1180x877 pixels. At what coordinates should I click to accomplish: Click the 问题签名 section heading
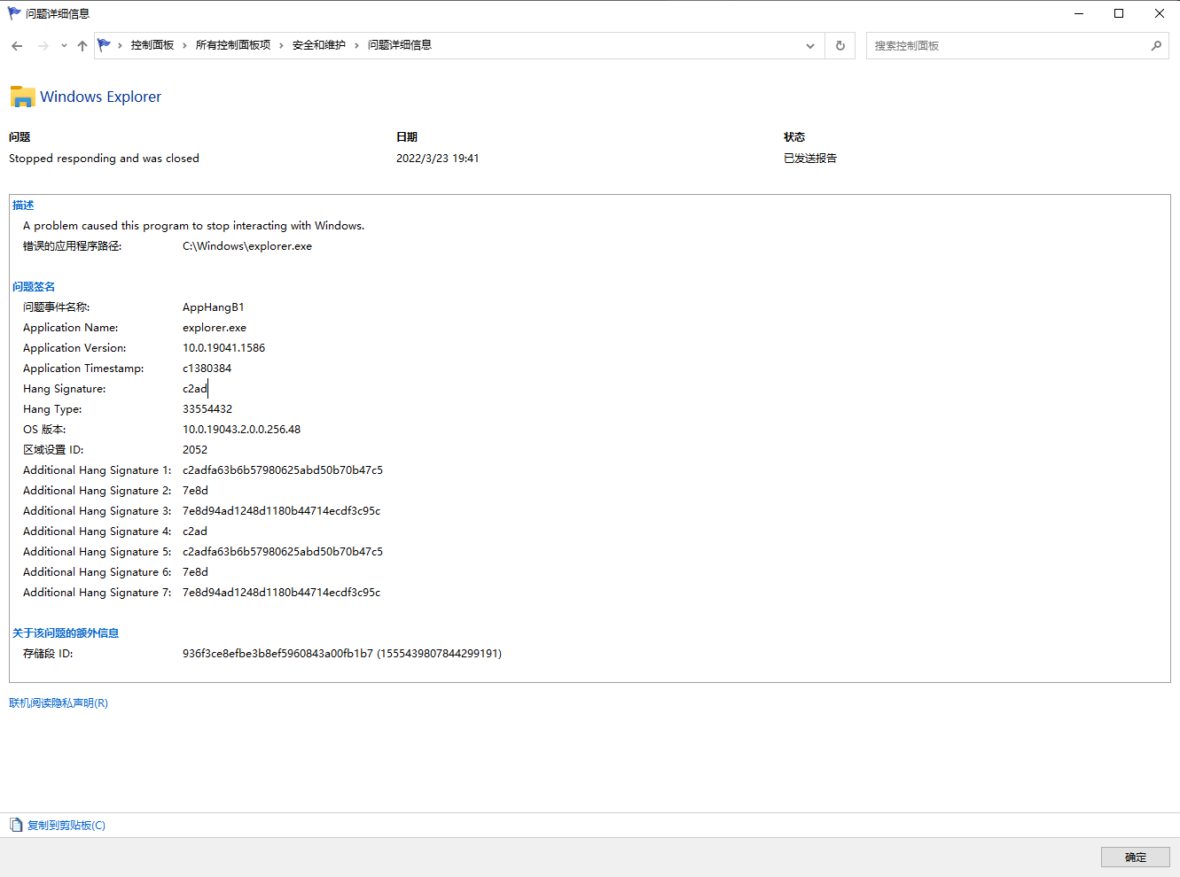pos(34,287)
